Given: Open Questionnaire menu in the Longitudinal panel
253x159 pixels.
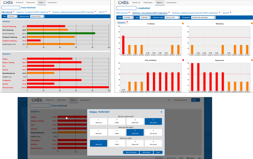Looking at the screenshot, I should point(172,3).
